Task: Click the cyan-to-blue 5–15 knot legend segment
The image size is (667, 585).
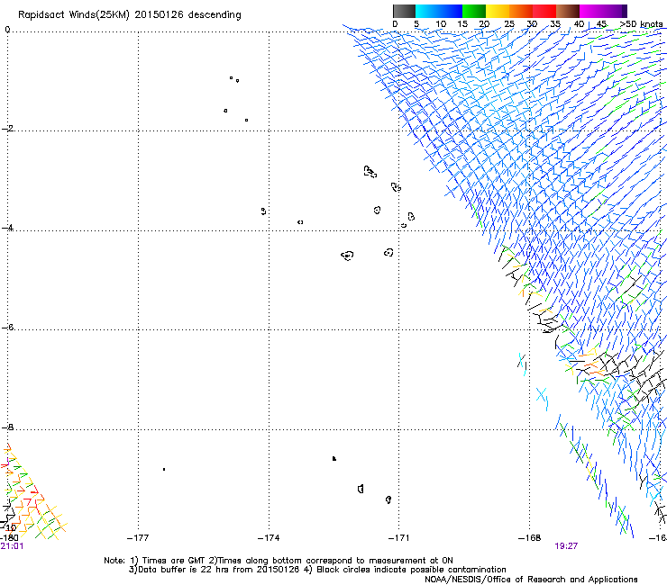Action: (439, 11)
